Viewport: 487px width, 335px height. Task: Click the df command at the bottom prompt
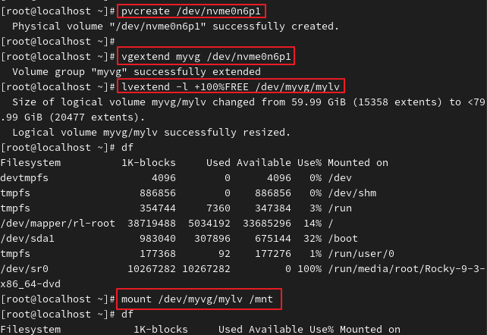[x=127, y=315]
